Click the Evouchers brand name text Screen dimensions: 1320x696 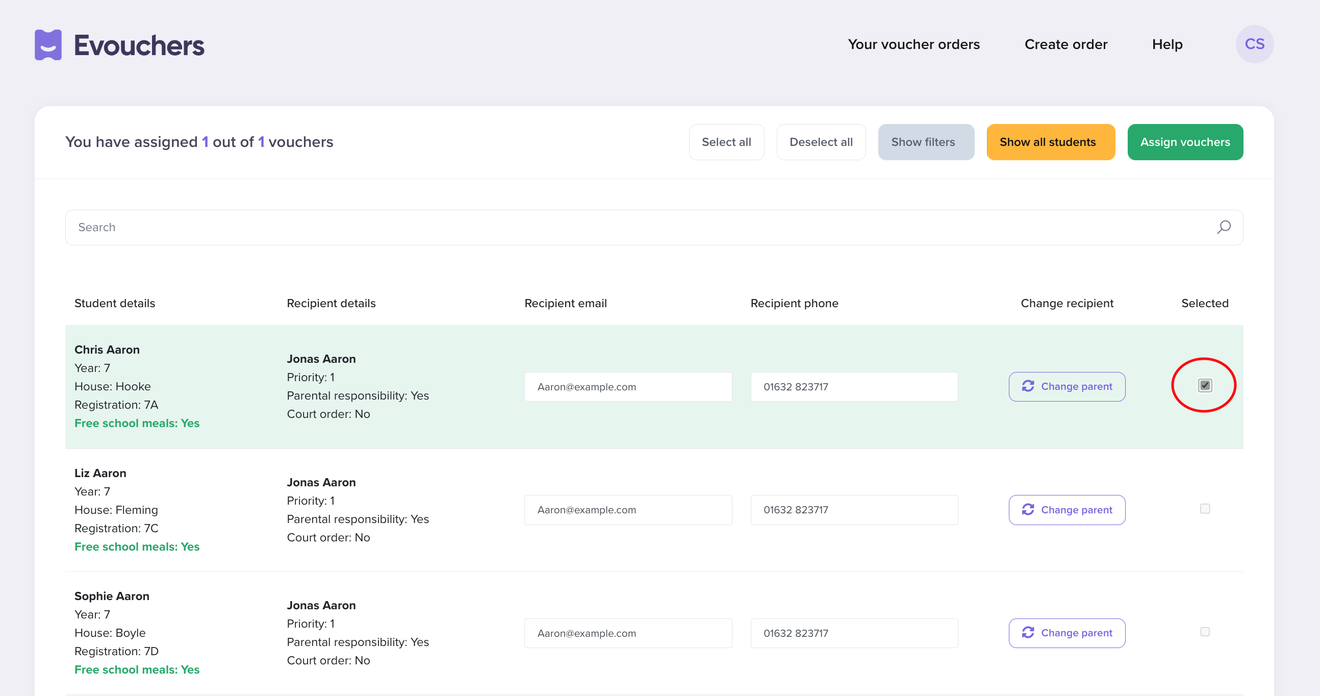point(139,45)
